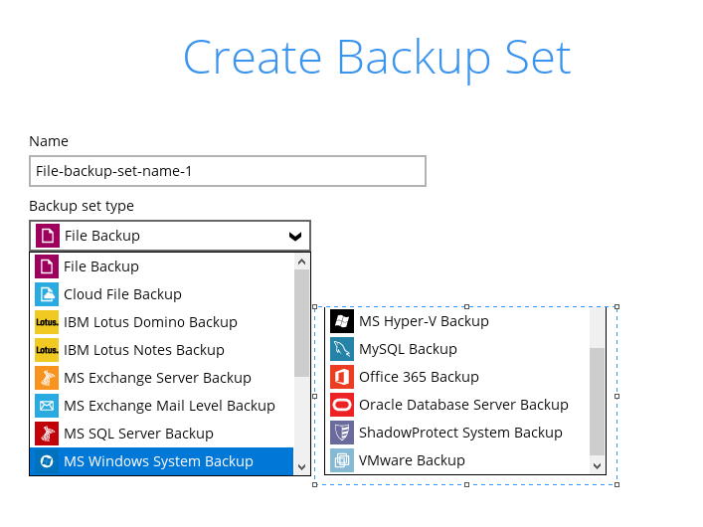This screenshot has width=703, height=527.
Task: Click the IBM Lotus Domino Lotus icon
Action: [47, 322]
